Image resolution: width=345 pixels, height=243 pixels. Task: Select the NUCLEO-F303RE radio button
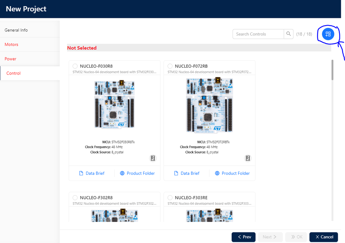coord(170,197)
